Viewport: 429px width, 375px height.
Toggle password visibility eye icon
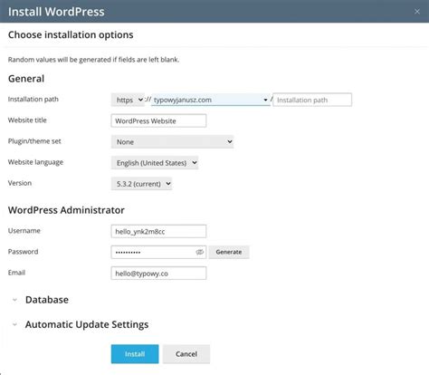pos(199,252)
